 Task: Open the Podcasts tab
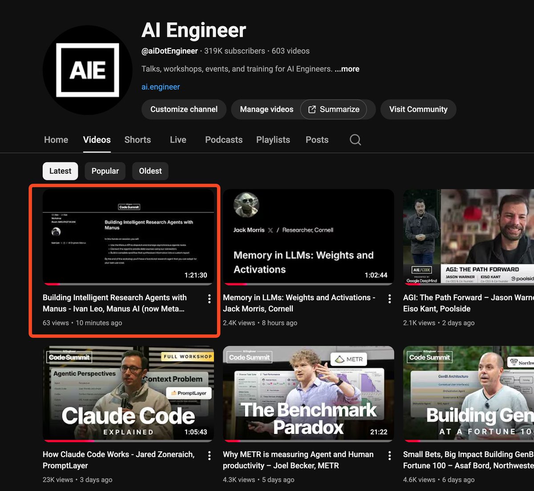(224, 140)
